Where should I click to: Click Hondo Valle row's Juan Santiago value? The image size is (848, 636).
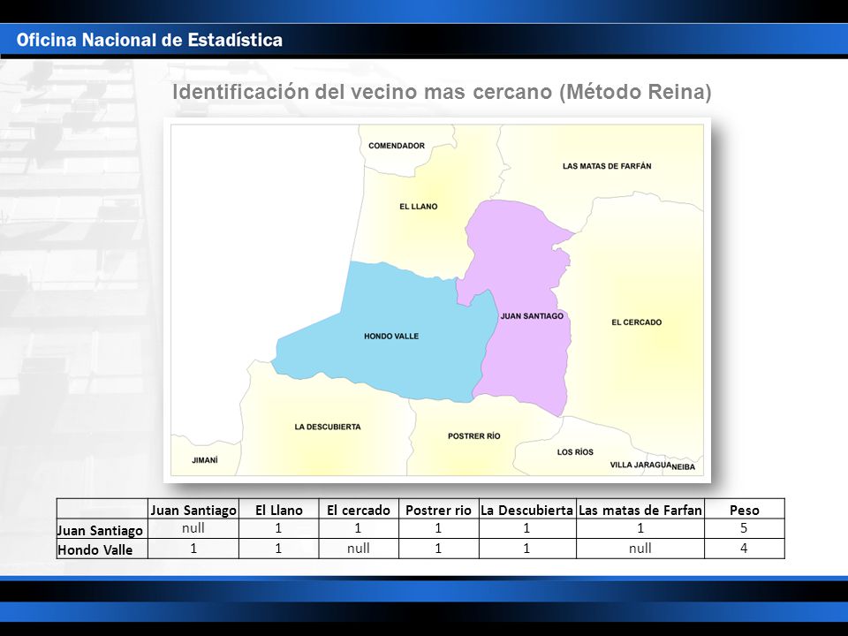click(x=193, y=549)
